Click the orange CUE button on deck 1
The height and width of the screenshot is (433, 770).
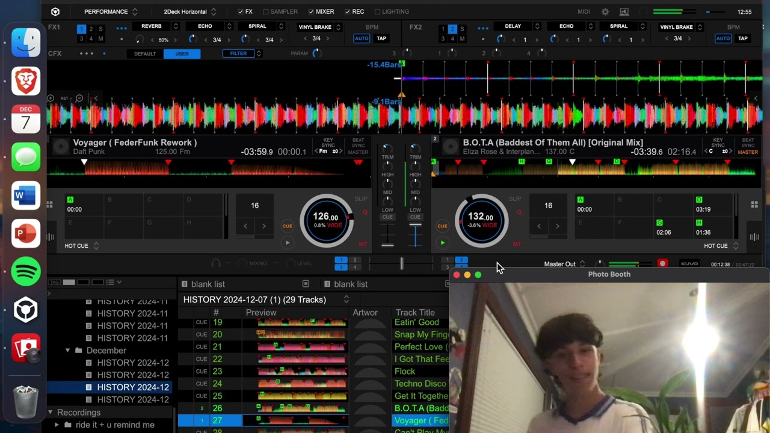click(287, 226)
